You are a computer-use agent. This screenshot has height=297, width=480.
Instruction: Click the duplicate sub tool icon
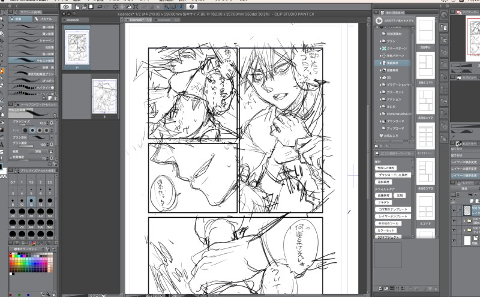coord(50,98)
